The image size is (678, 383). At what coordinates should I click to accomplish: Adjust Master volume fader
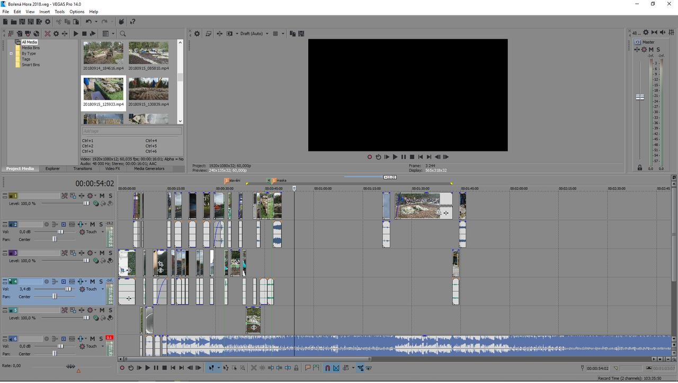click(x=640, y=97)
